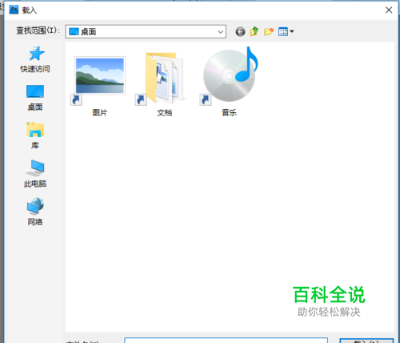The image size is (400, 343).
Task: Go up one folder level
Action: pyautogui.click(x=254, y=31)
